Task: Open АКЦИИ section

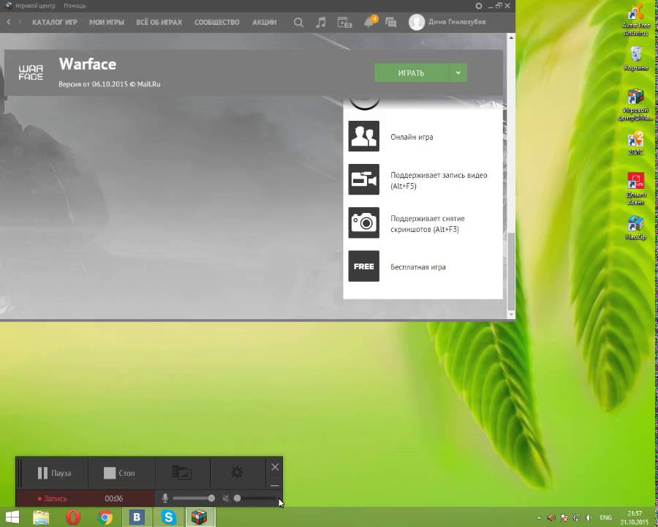Action: click(x=265, y=22)
